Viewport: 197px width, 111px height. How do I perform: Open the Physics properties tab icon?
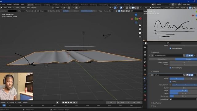click(x=145, y=85)
